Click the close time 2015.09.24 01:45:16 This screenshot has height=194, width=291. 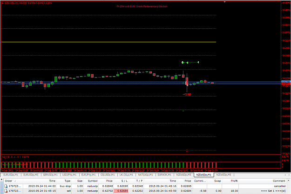162,186
